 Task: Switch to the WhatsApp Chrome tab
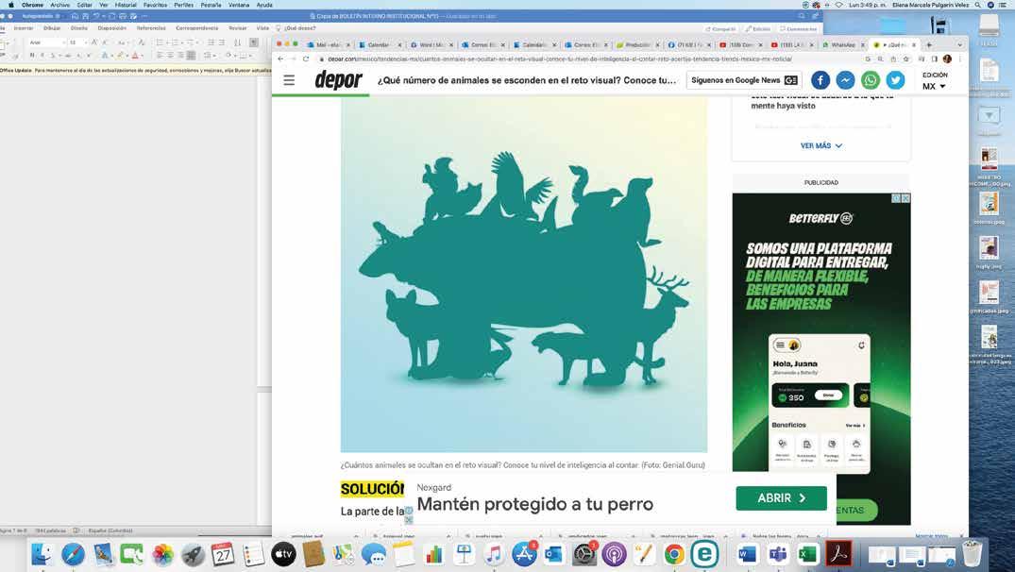[x=842, y=45]
